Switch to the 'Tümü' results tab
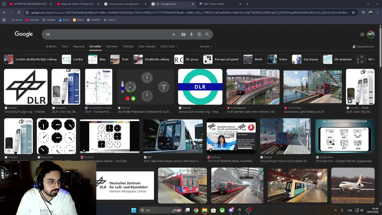This screenshot has width=382, height=215. tap(65, 46)
